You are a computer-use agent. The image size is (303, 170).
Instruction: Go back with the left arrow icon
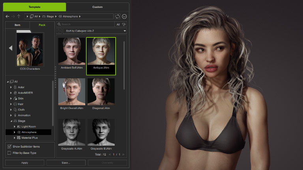pos(7,17)
